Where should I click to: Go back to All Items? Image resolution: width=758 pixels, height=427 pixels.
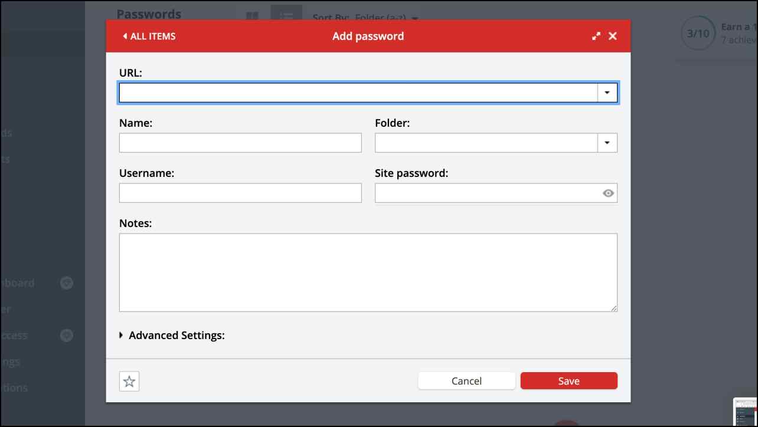click(x=149, y=36)
